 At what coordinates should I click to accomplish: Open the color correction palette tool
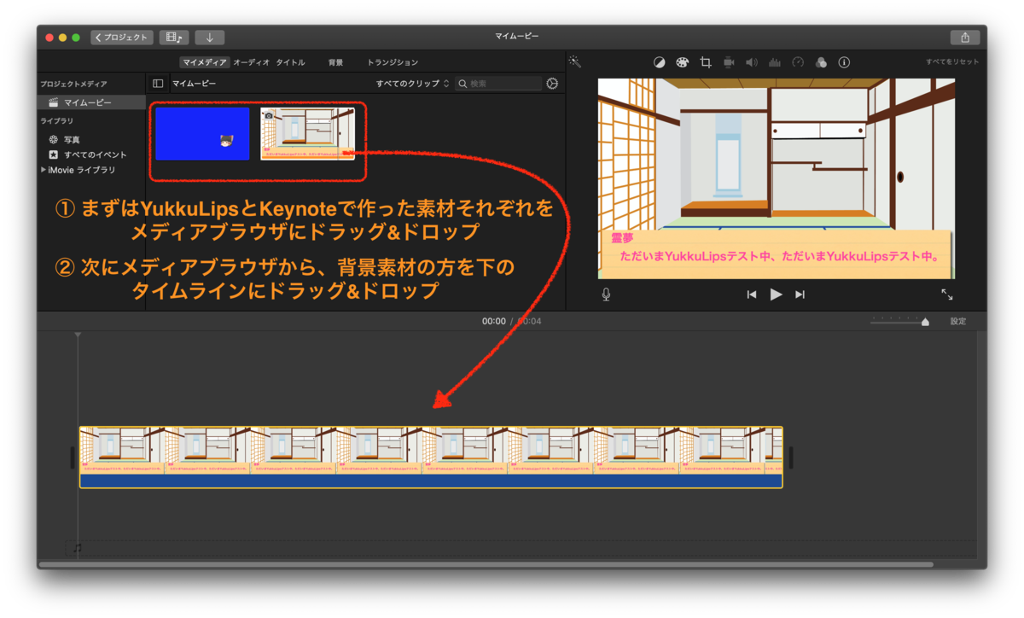(683, 62)
